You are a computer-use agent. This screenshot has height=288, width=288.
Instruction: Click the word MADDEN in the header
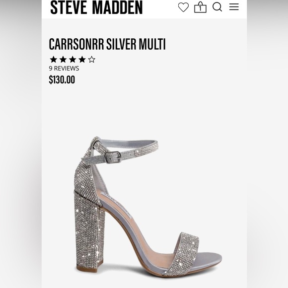(x=117, y=7)
